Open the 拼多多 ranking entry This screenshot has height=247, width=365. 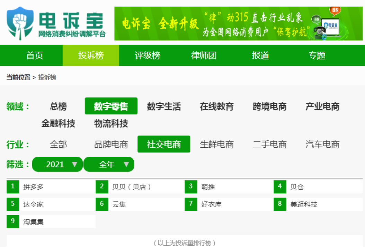(34, 187)
